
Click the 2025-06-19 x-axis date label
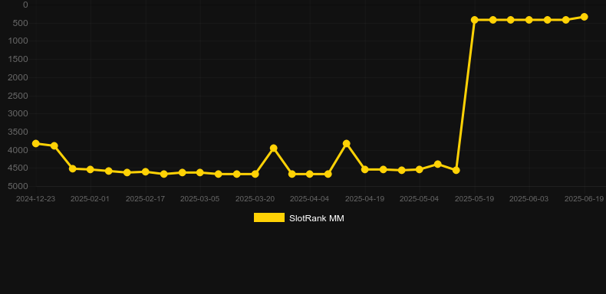[x=584, y=199]
